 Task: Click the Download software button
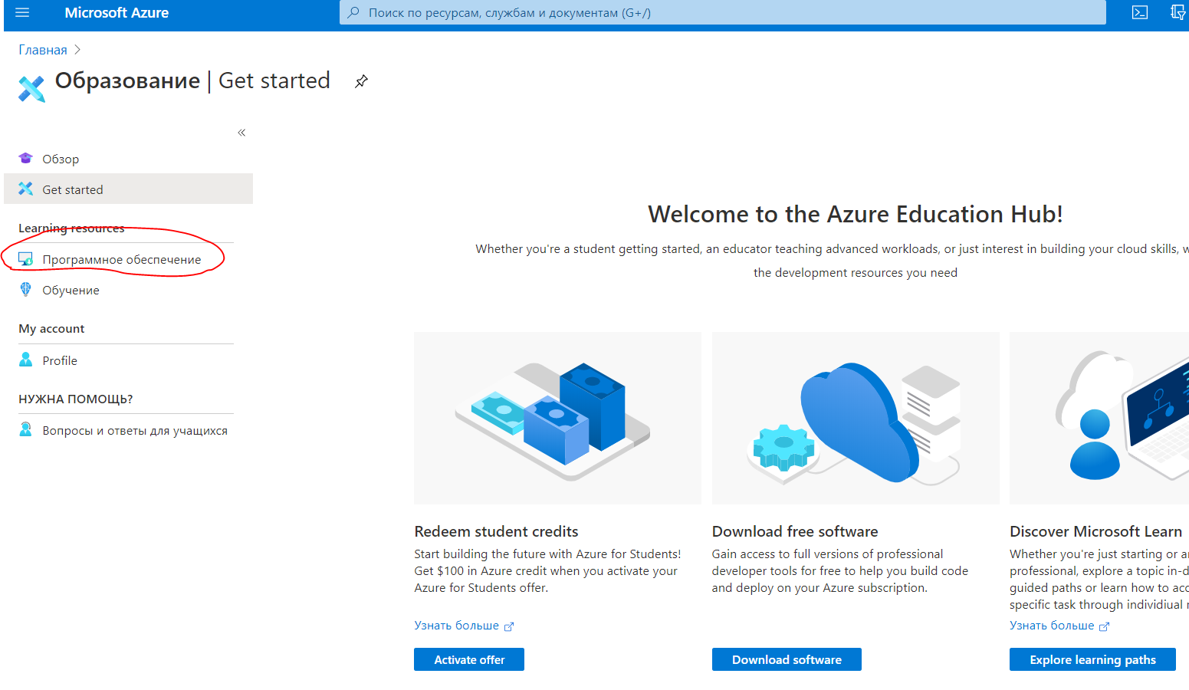[787, 659]
